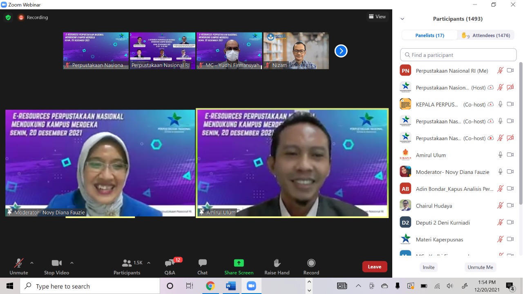The image size is (523, 294).
Task: Show hidden system tray icons
Action: [358, 286]
